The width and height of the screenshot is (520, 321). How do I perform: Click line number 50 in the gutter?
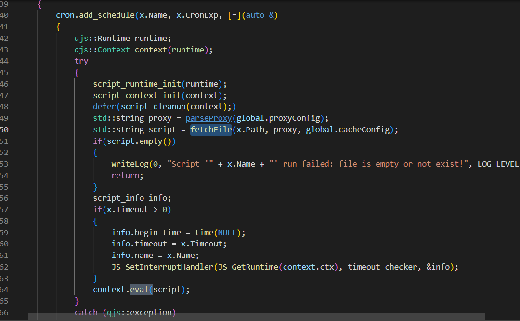(4, 130)
